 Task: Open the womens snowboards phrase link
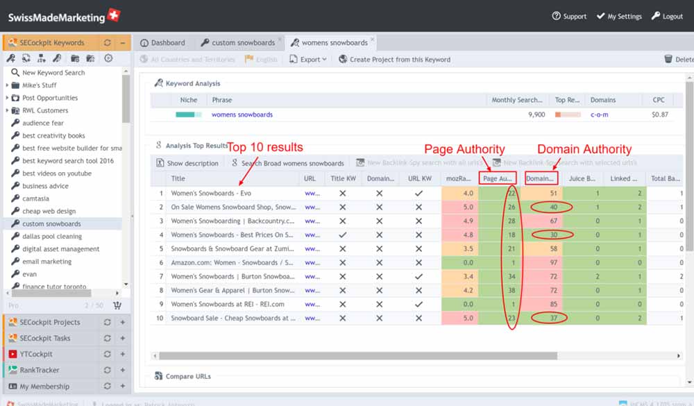(242, 115)
